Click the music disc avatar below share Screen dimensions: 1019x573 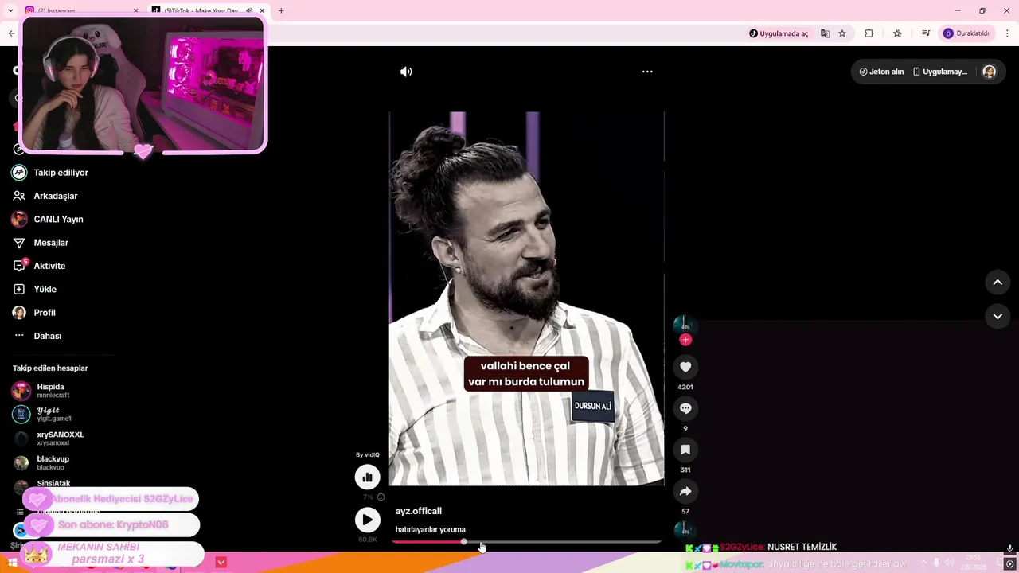pos(685,530)
